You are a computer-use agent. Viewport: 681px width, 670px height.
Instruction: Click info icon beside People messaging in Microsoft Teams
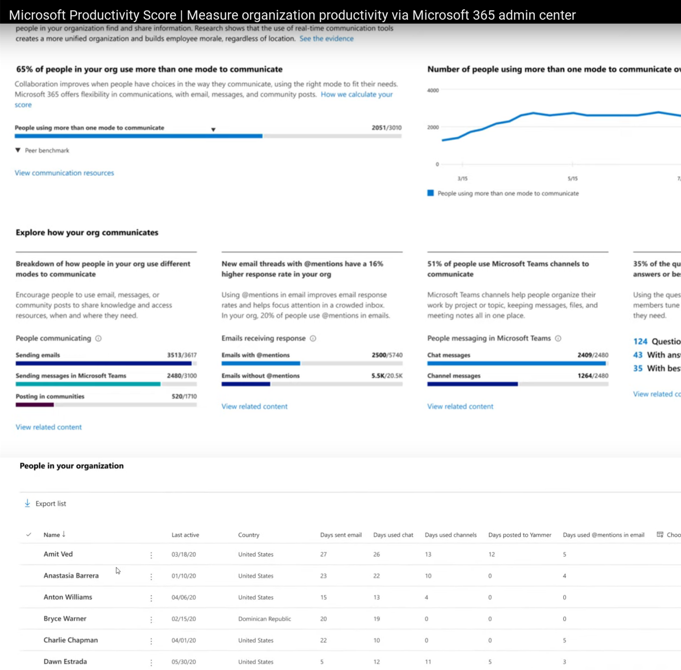click(558, 338)
